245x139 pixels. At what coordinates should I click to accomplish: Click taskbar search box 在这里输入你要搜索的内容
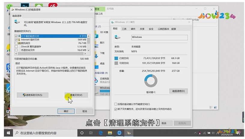(x=45, y=133)
